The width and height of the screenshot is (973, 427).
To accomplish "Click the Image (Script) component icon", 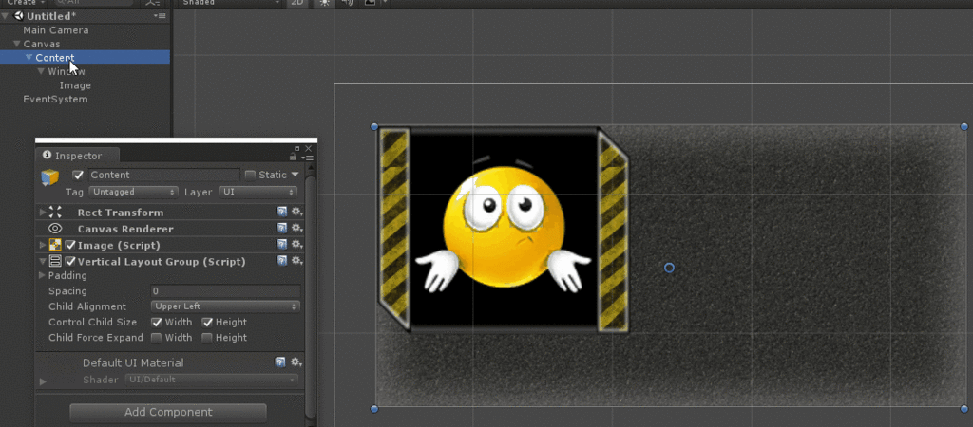I will coord(54,245).
